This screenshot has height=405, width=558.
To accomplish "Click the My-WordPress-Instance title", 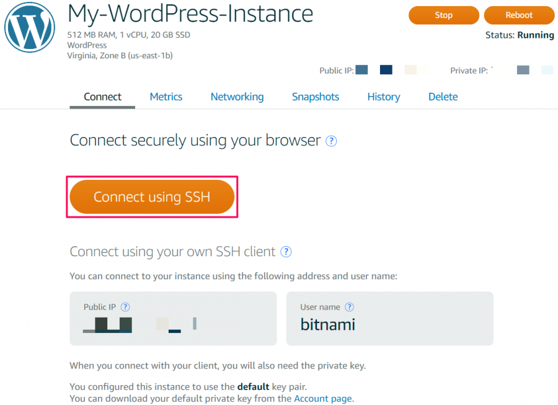I will coord(190,14).
